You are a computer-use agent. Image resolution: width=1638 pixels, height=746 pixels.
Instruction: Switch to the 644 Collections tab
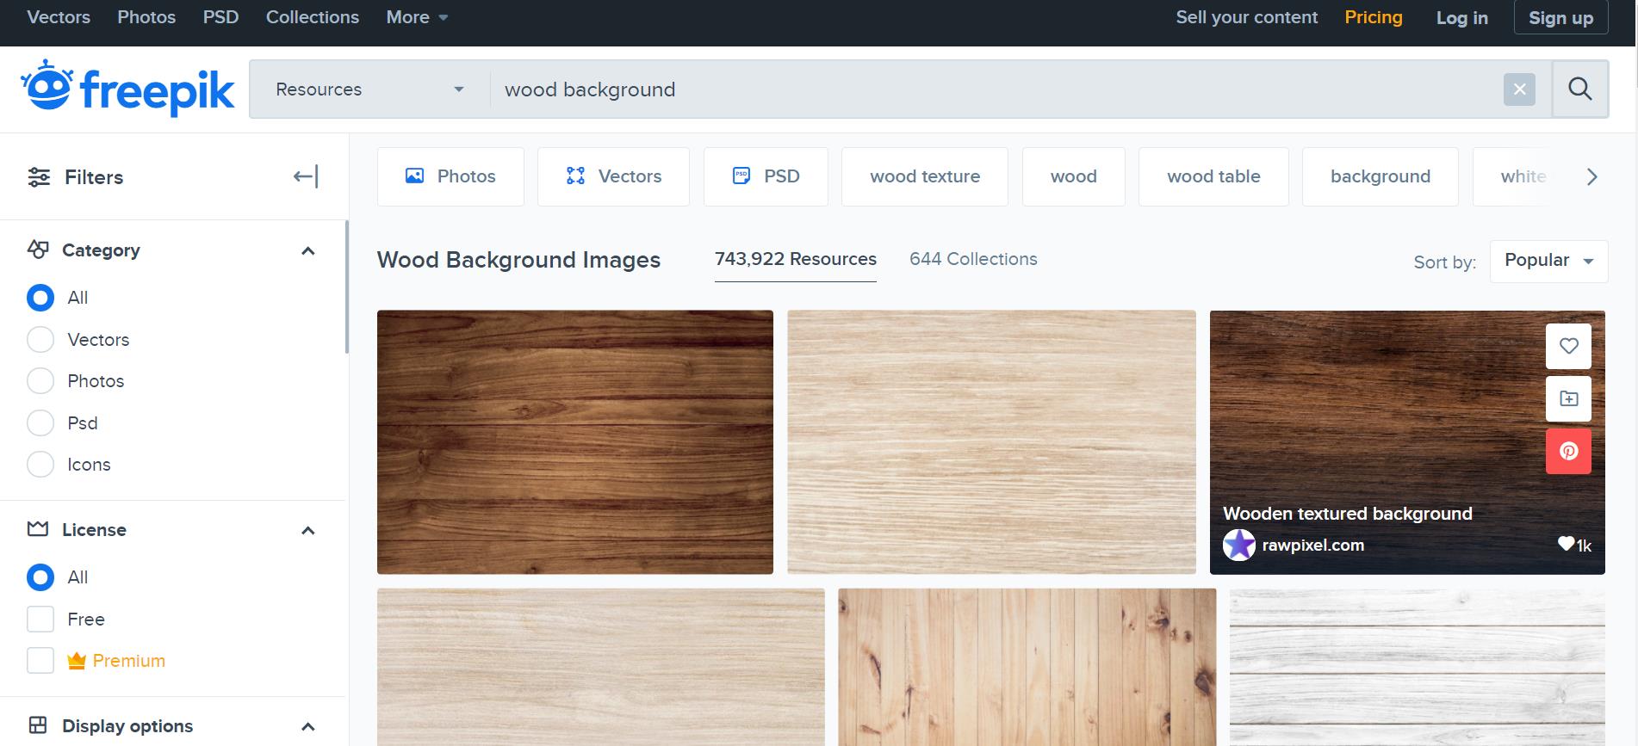pyautogui.click(x=973, y=260)
